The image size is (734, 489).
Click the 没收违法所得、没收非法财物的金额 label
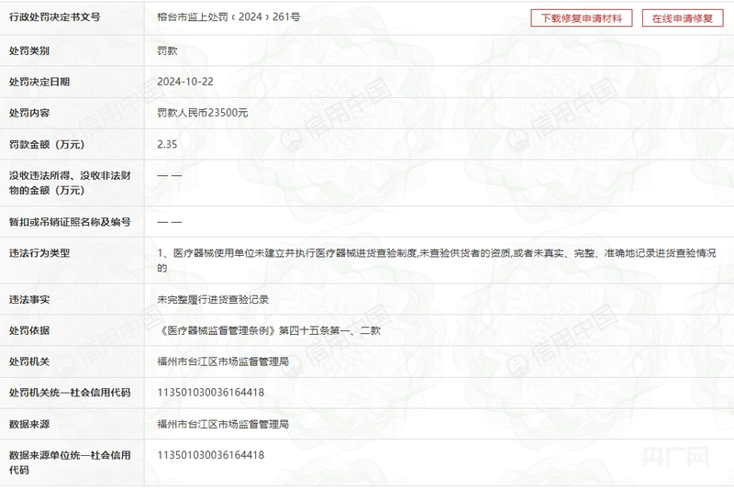(x=70, y=183)
